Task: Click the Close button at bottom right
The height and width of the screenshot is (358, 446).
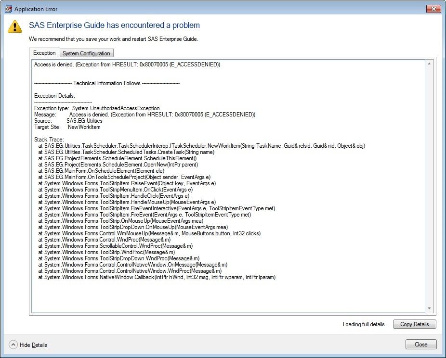Action: pos(420,345)
